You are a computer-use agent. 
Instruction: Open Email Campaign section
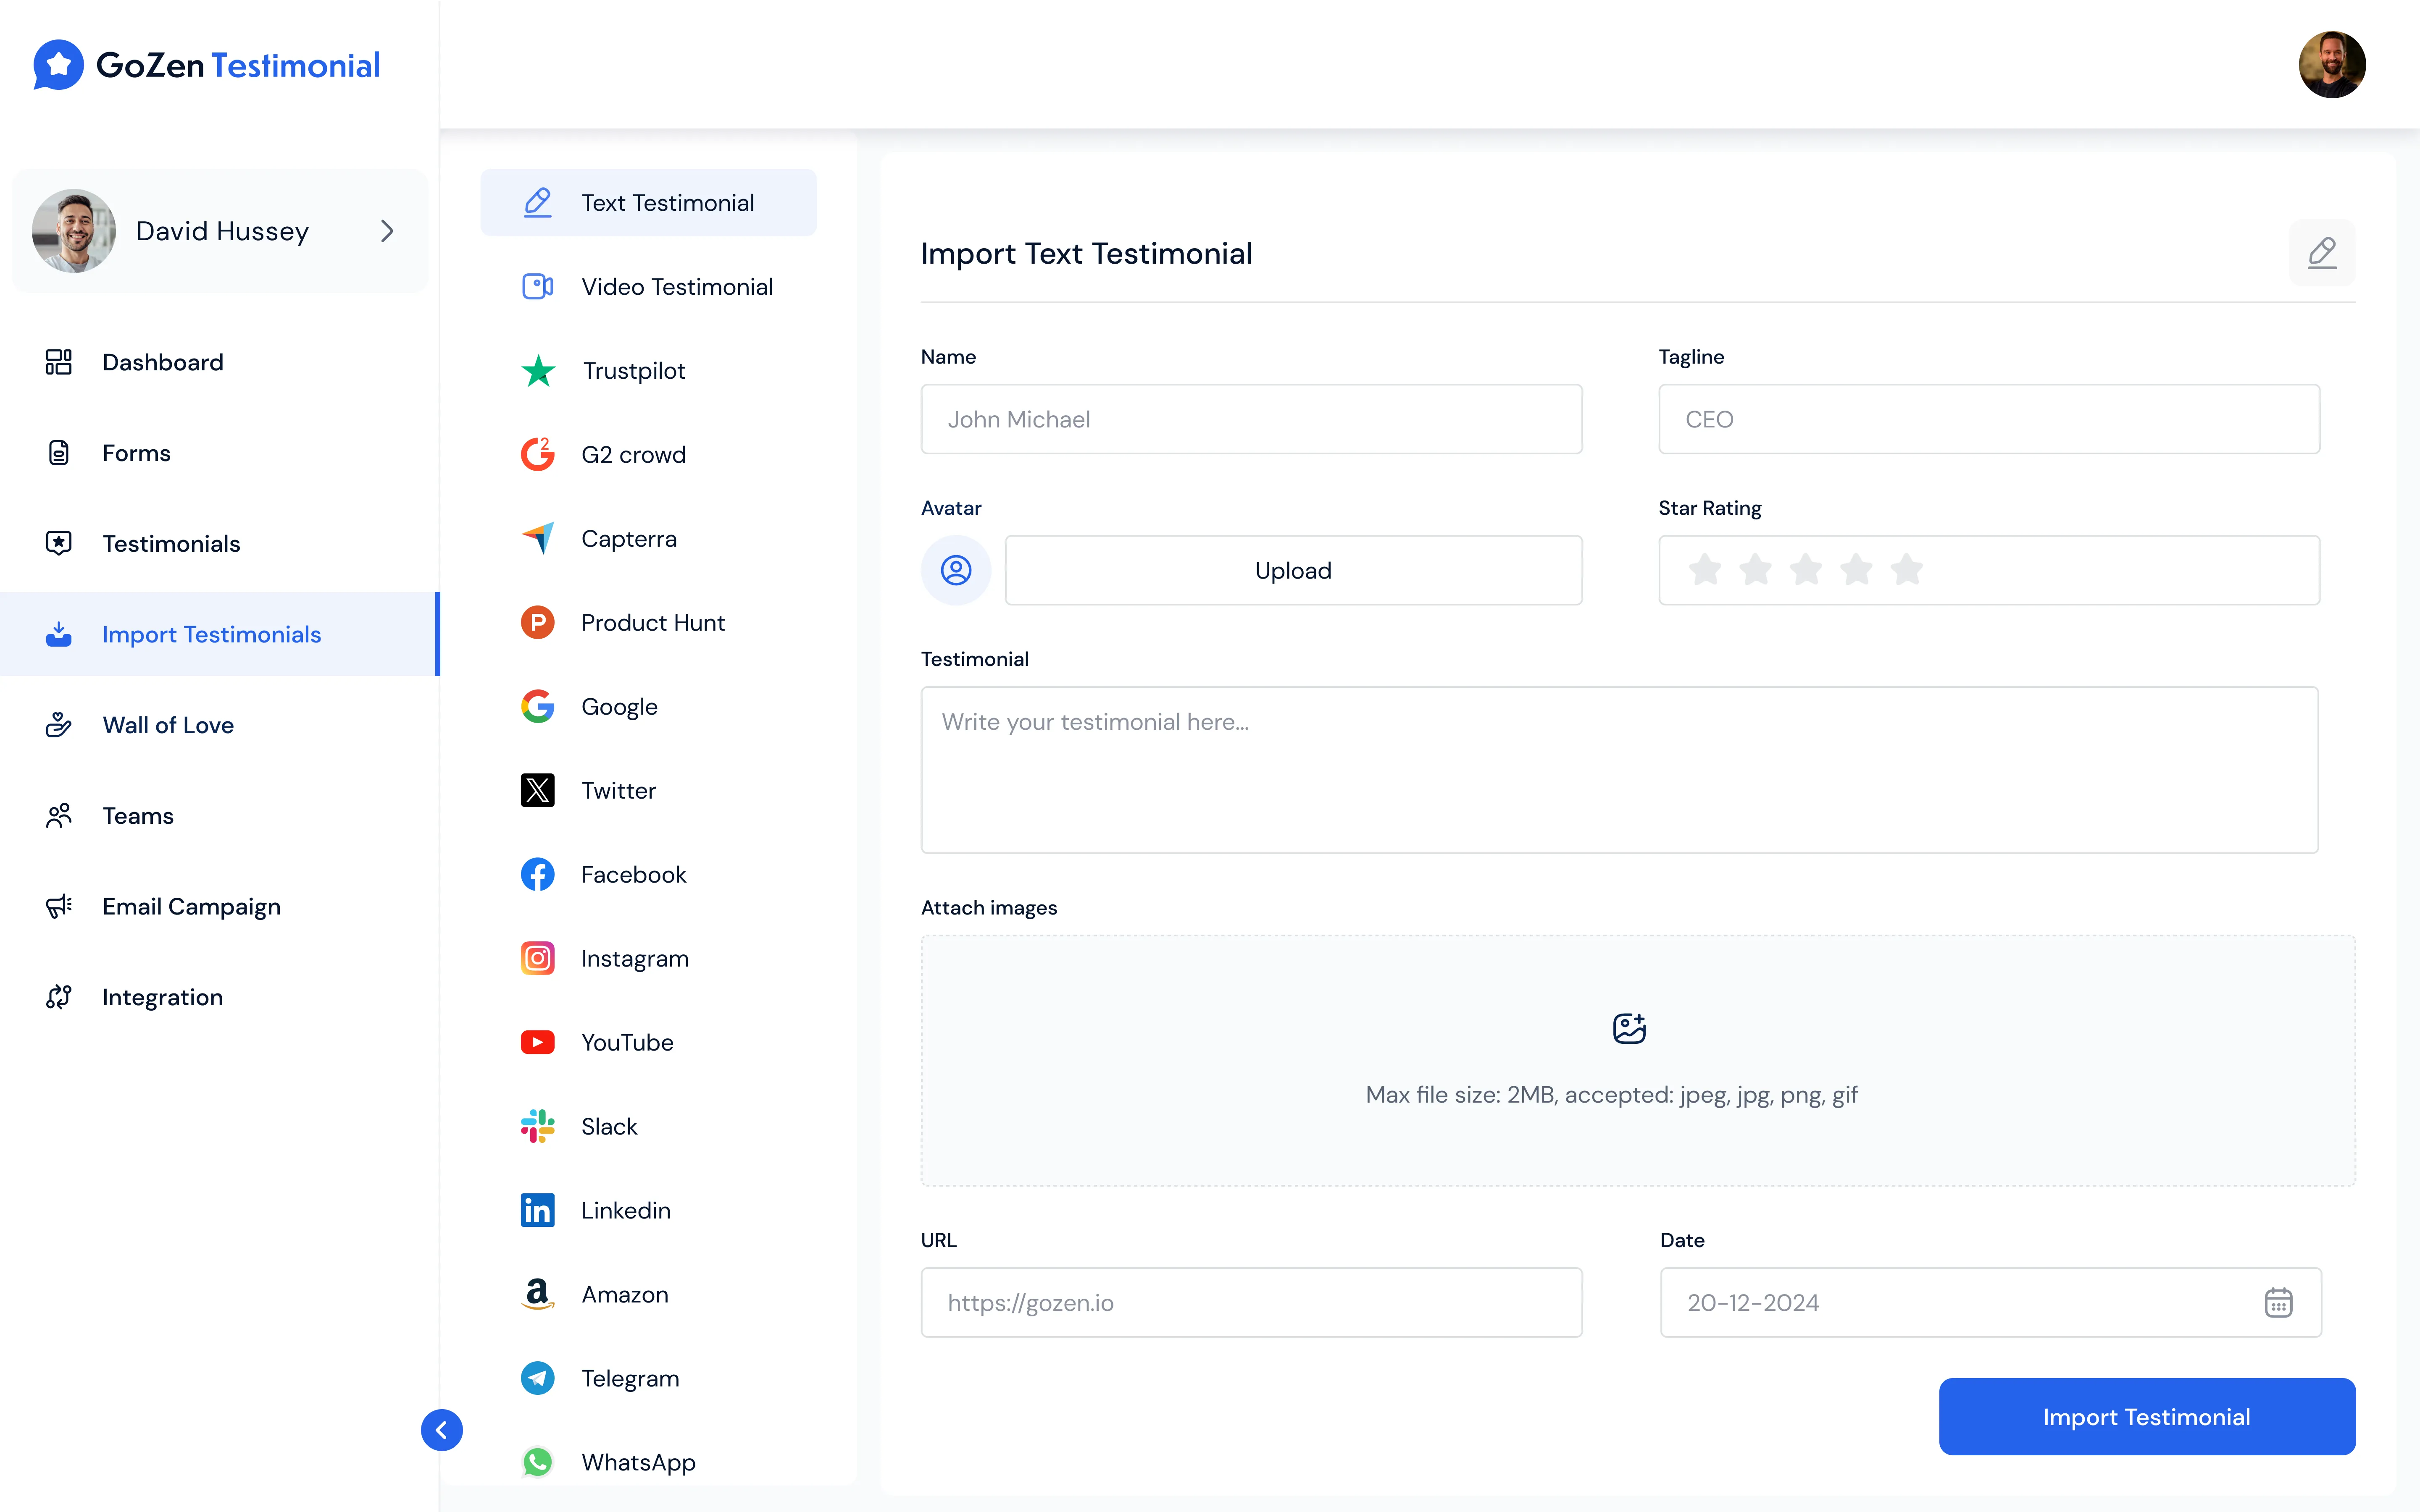pos(220,907)
